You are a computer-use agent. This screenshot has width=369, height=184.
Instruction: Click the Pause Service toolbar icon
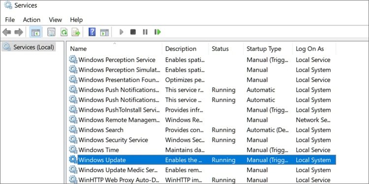pyautogui.click(x=145, y=32)
